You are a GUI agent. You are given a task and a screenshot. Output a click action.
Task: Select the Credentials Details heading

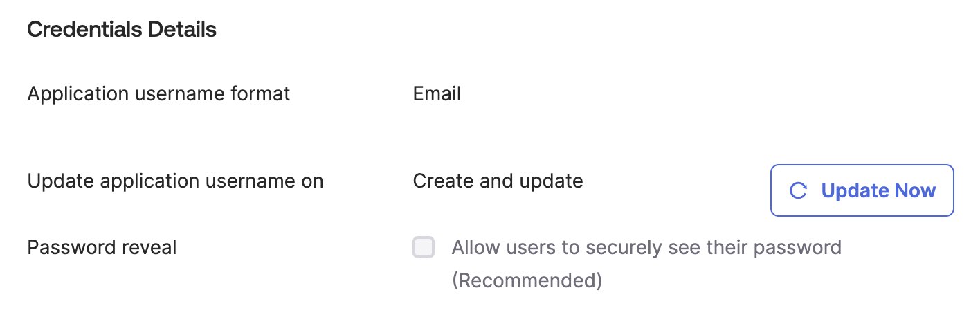click(x=122, y=30)
